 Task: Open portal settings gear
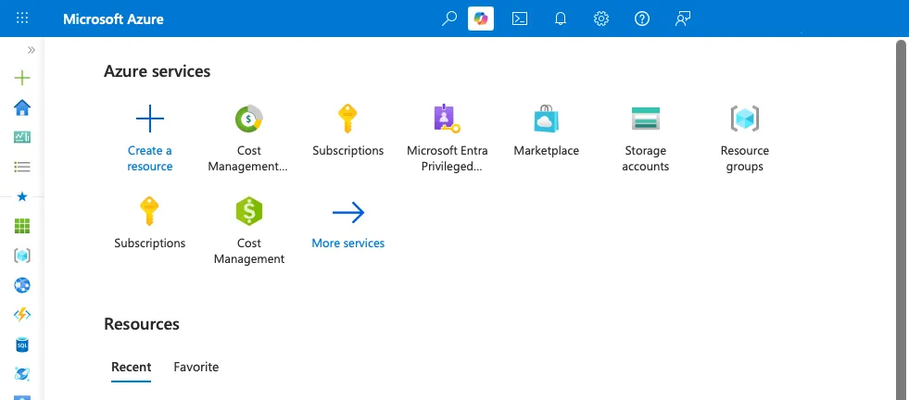coord(601,19)
